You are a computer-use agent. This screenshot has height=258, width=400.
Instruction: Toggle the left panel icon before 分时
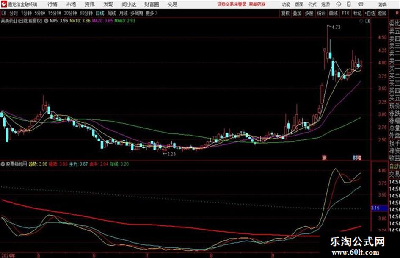pos(3,13)
